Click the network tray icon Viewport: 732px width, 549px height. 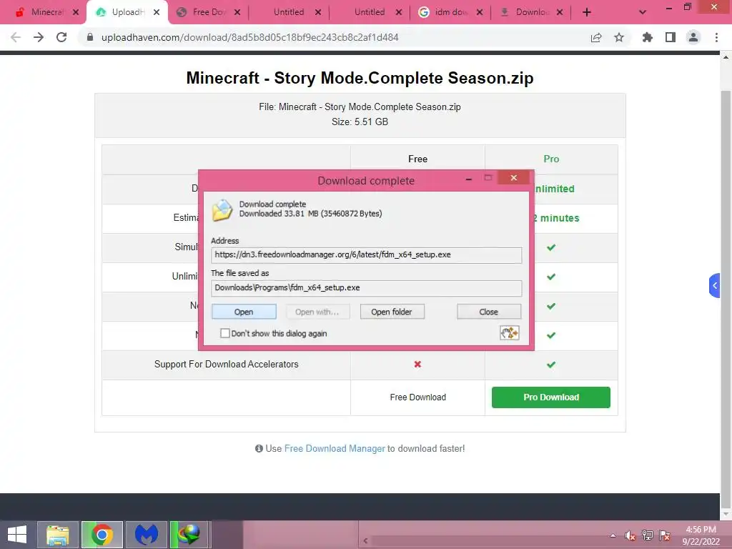pos(647,535)
